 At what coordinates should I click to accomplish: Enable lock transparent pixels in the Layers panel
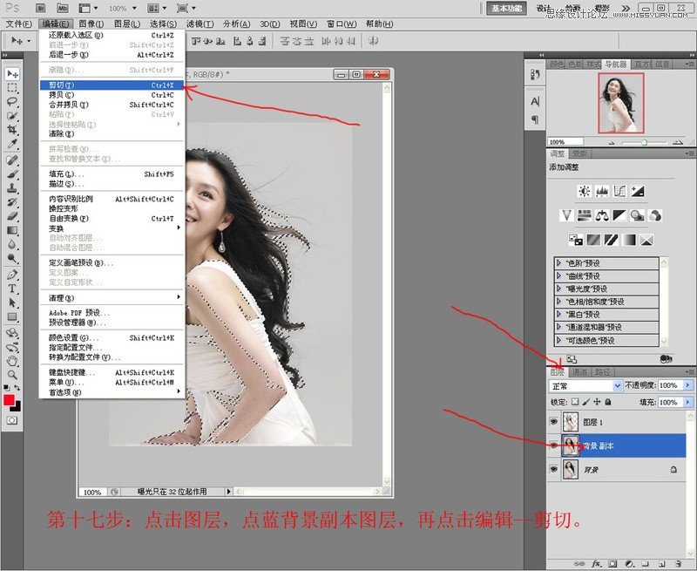click(x=574, y=402)
